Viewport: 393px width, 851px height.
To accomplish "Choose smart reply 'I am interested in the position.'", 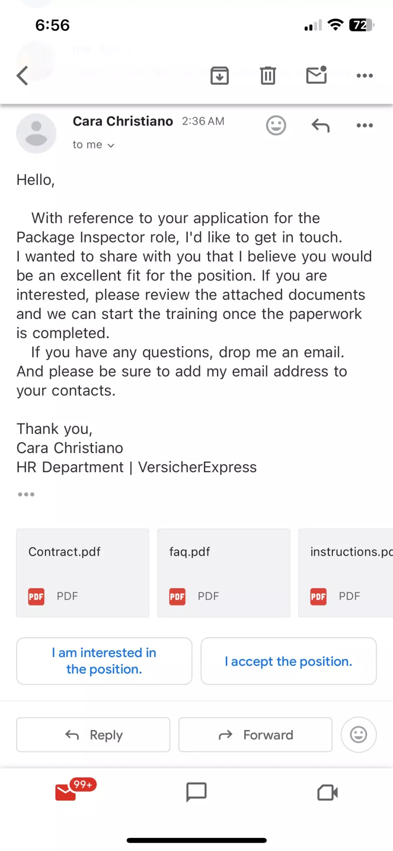I will coord(104,661).
